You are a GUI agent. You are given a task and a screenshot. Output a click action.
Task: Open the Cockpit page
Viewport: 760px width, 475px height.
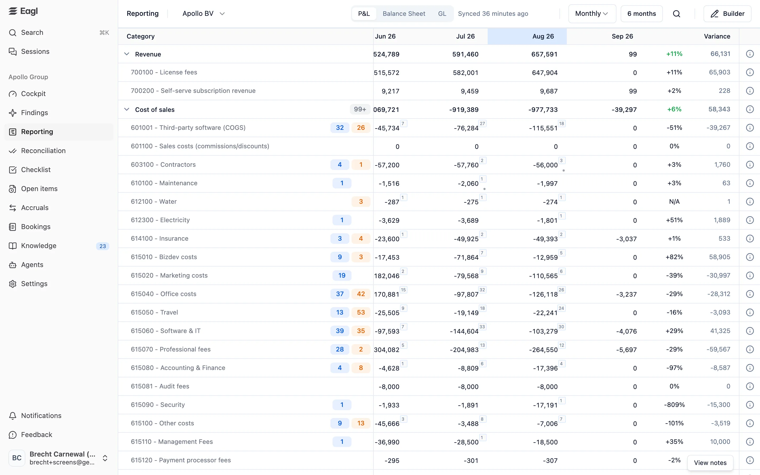click(x=59, y=94)
